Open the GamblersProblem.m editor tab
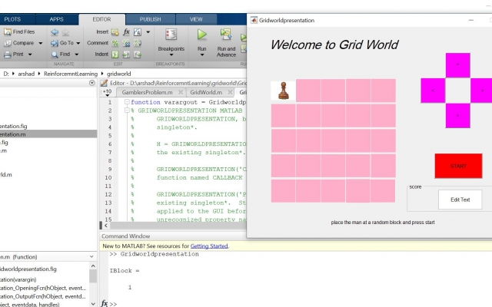This screenshot has height=307, width=492. click(147, 92)
